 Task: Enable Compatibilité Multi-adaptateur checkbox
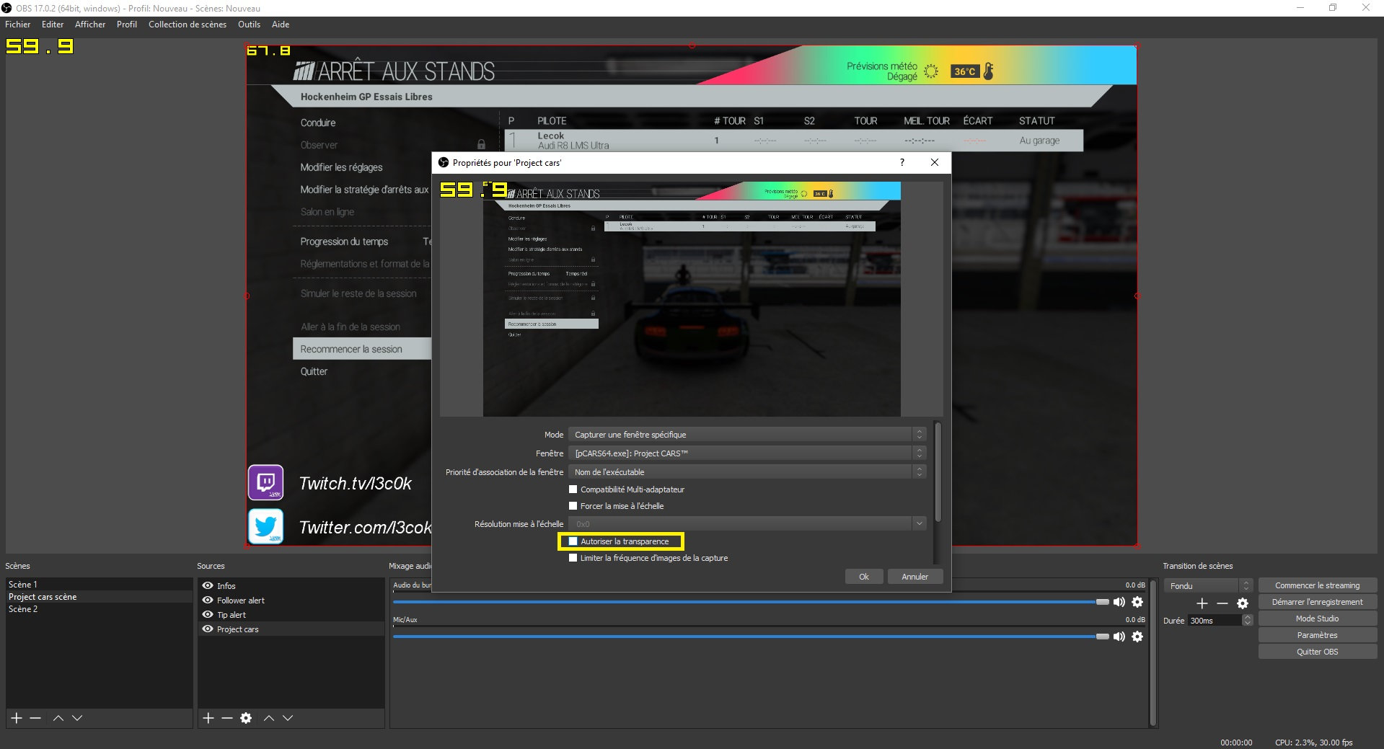pos(573,489)
